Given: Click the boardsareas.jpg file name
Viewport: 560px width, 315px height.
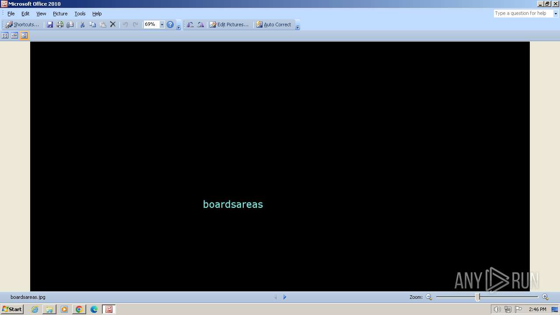Looking at the screenshot, I should 28,297.
